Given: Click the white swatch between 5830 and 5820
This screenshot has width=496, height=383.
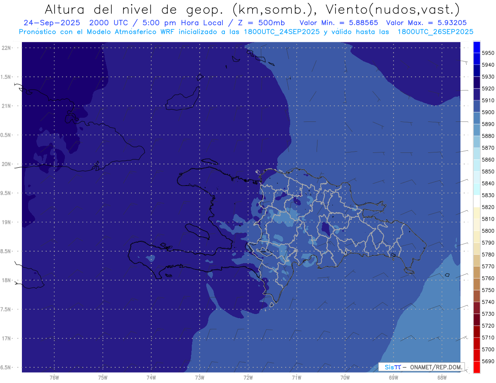Looking at the screenshot, I should [477, 201].
